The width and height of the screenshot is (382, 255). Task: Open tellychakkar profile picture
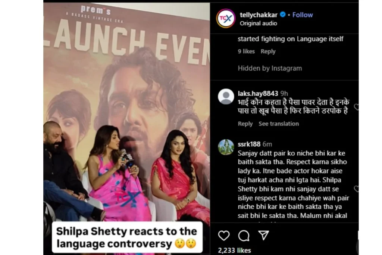tap(226, 19)
